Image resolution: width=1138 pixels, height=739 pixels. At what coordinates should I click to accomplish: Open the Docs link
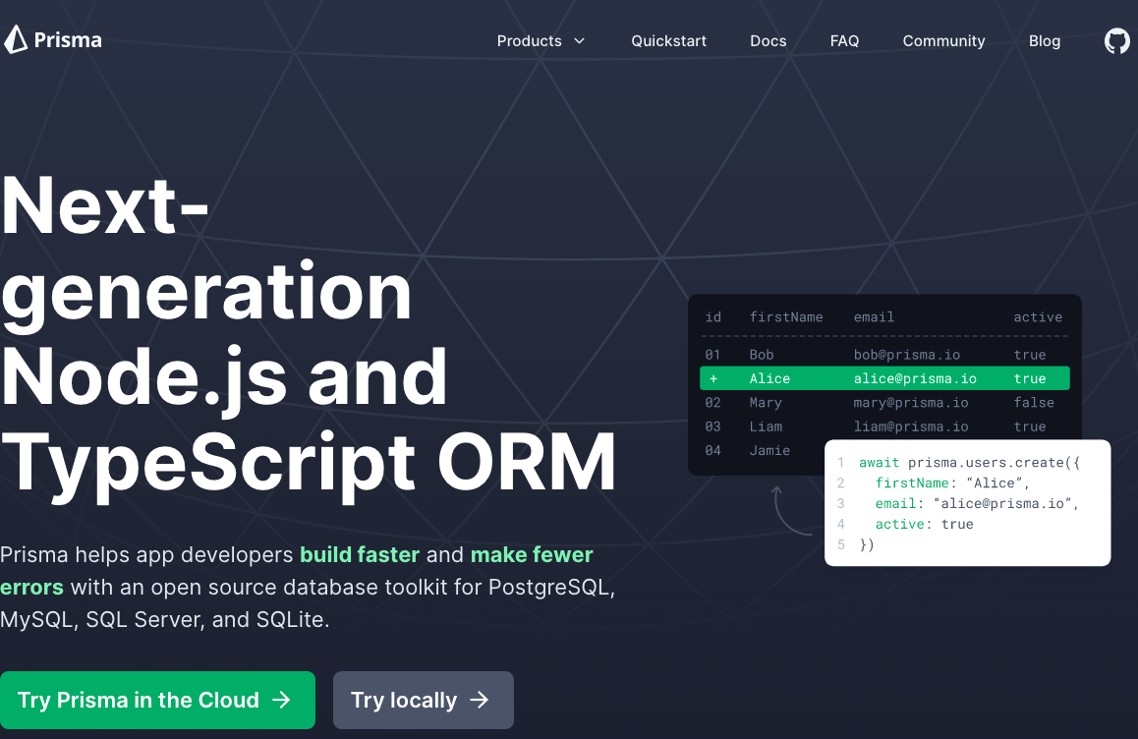click(768, 41)
